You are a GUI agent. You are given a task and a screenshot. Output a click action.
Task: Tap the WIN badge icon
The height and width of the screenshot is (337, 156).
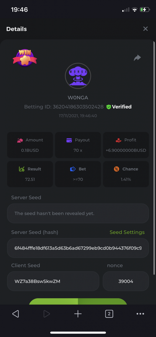click(x=25, y=58)
